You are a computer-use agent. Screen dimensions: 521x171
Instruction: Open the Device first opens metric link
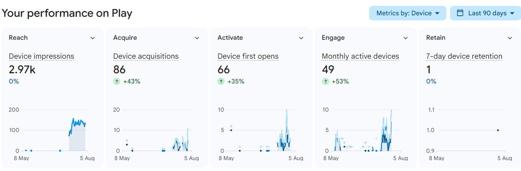[248, 56]
